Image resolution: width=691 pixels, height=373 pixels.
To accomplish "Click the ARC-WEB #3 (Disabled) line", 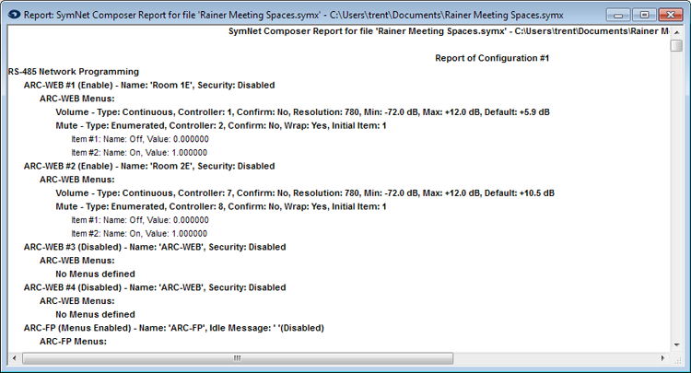I will coord(155,247).
